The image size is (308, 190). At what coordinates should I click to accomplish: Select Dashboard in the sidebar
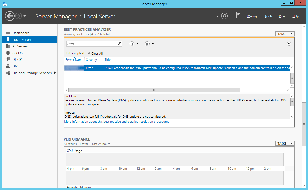tap(30, 33)
